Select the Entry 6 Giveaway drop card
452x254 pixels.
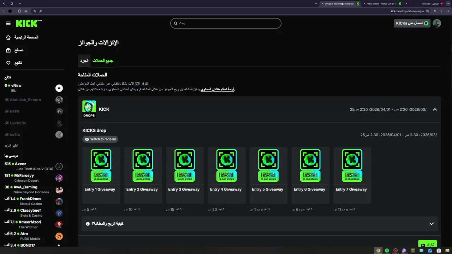click(x=310, y=175)
